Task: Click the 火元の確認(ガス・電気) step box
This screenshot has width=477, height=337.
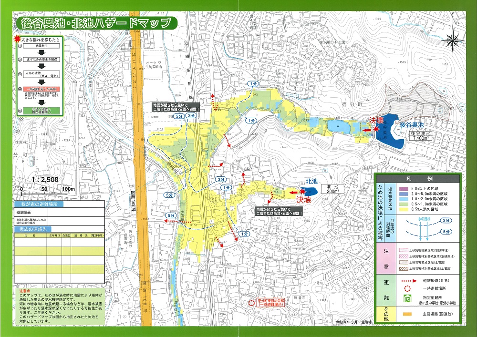Action: point(41,75)
